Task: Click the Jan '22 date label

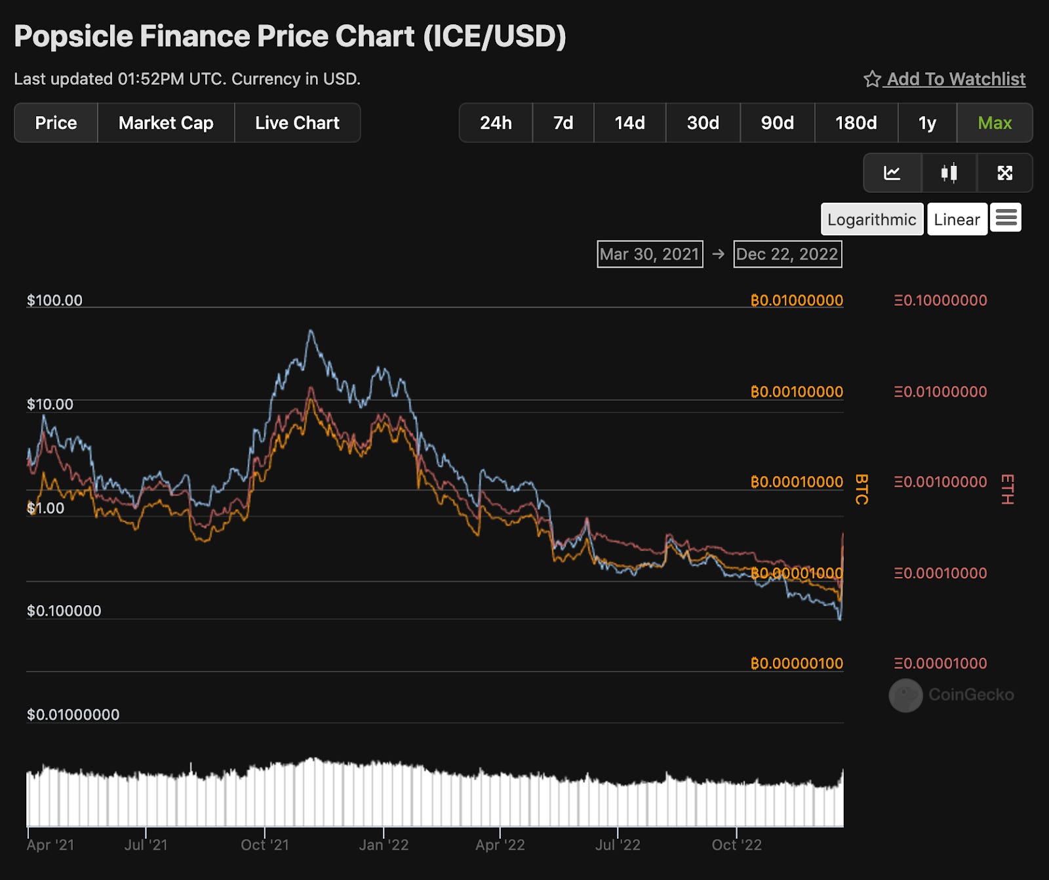Action: coord(384,845)
